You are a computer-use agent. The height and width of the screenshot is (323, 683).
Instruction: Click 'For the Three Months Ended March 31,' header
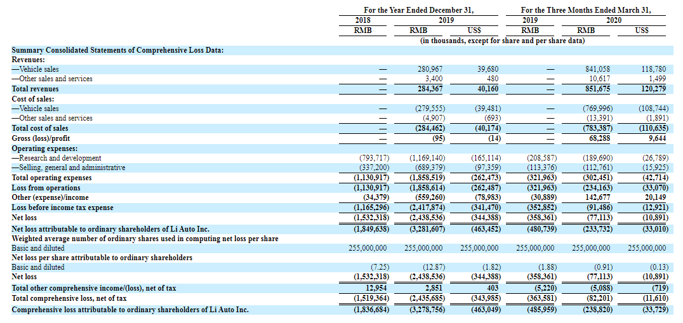pos(586,10)
